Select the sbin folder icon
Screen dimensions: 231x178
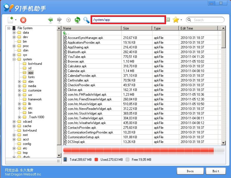pos(19,50)
